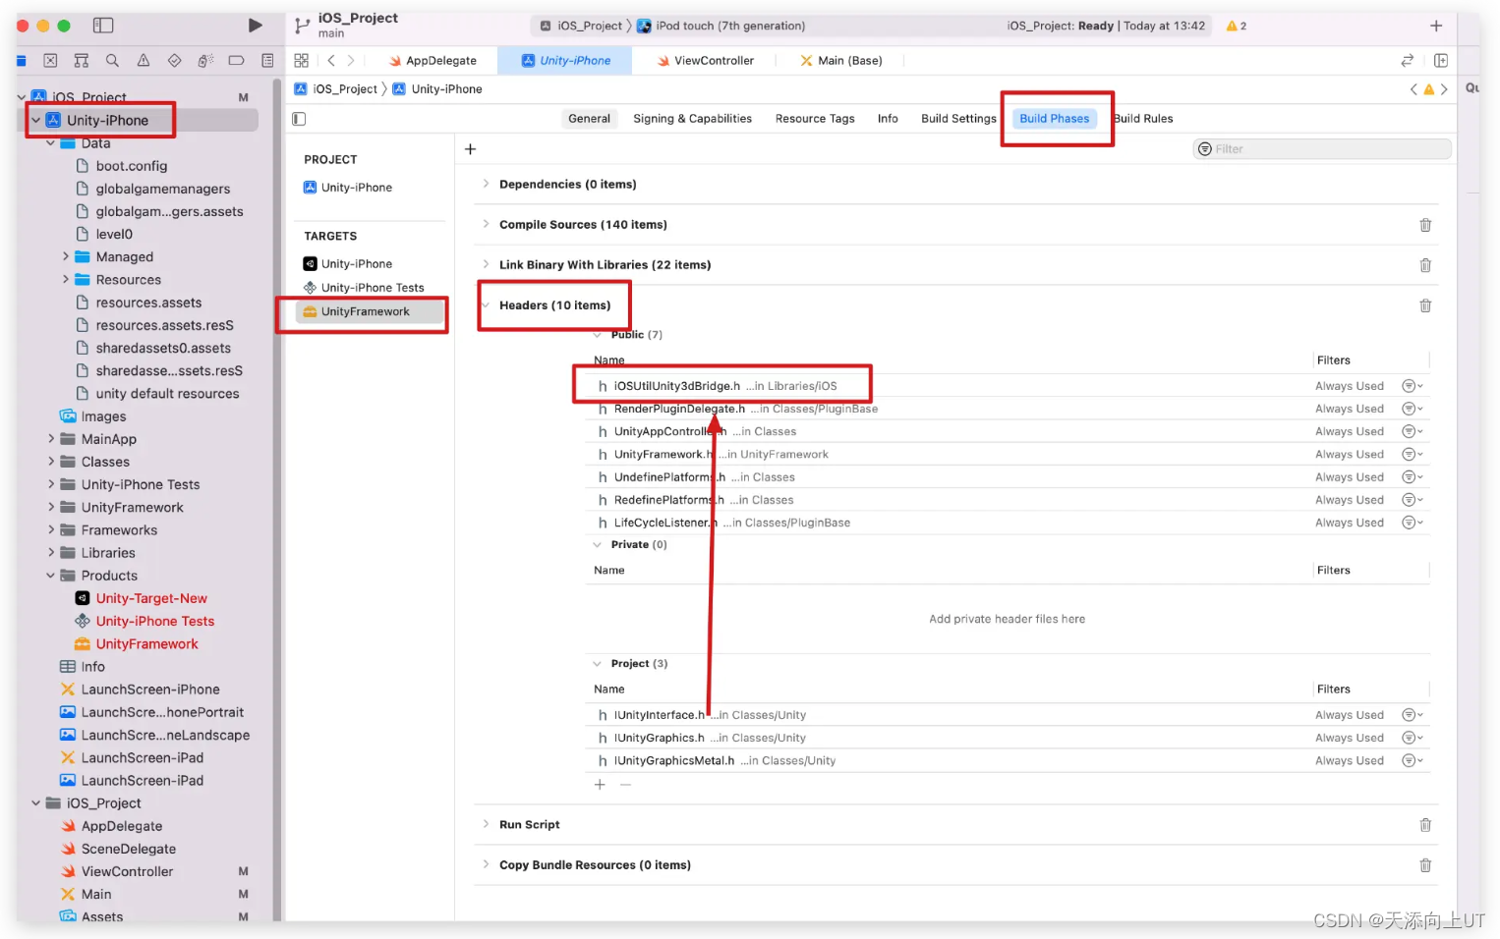Open the issue navigator warning triangle
1500x939 pixels.
144,61
